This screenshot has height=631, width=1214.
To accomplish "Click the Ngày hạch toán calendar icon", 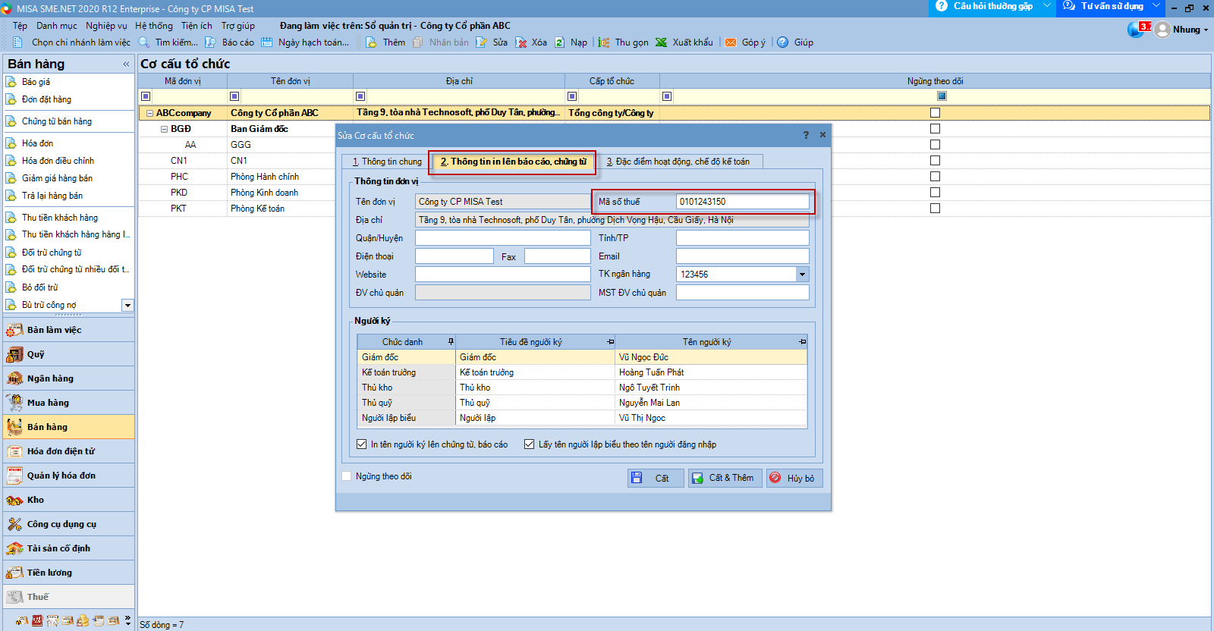I will (267, 42).
